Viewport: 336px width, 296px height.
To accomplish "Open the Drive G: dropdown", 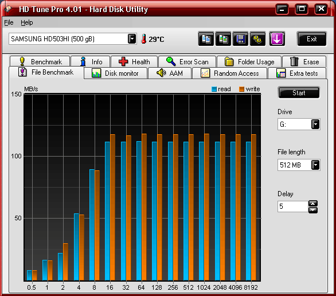I will [x=315, y=124].
